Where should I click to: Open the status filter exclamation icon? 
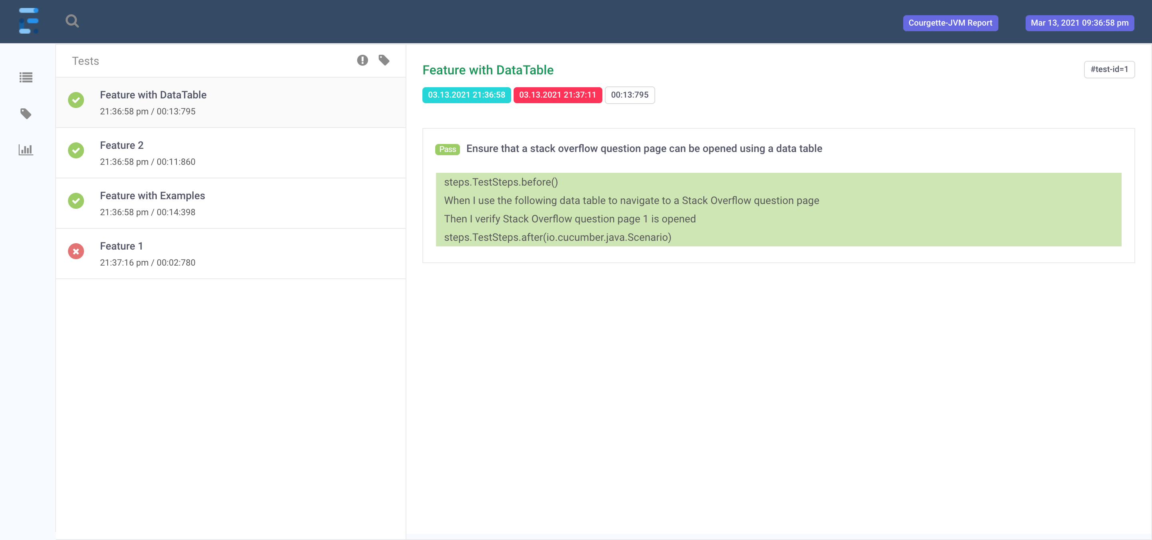362,60
